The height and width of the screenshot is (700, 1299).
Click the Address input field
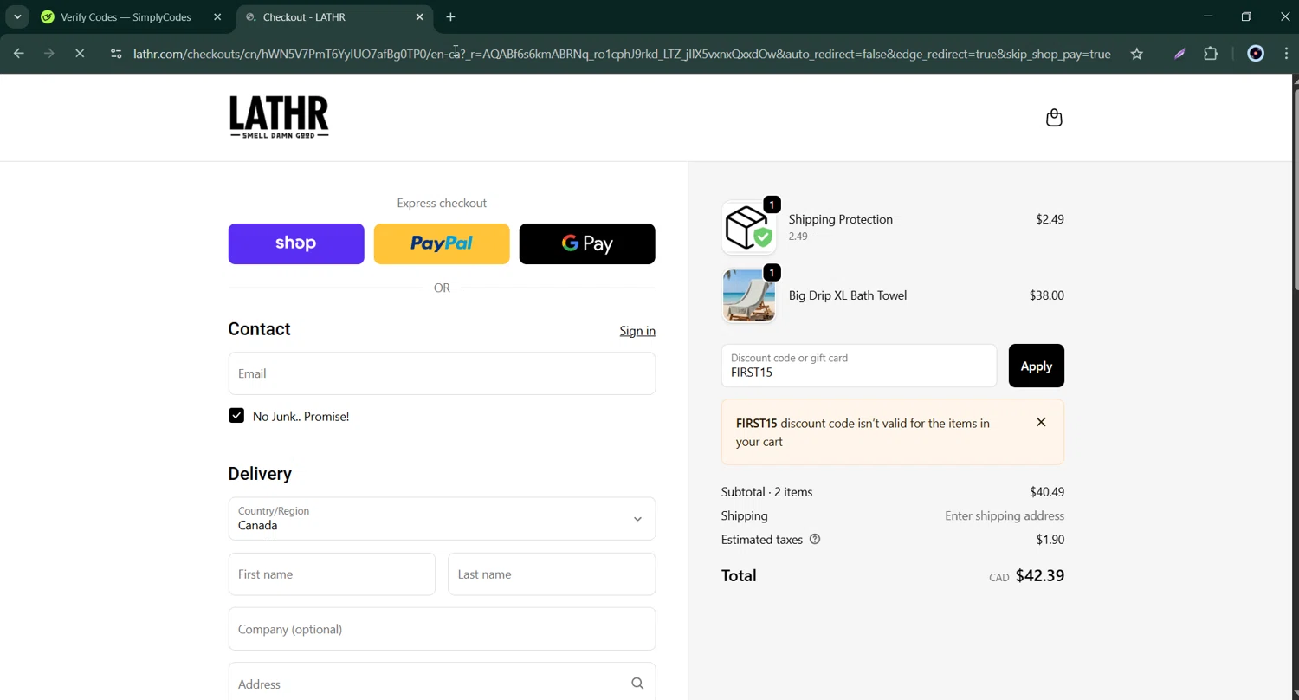428,684
